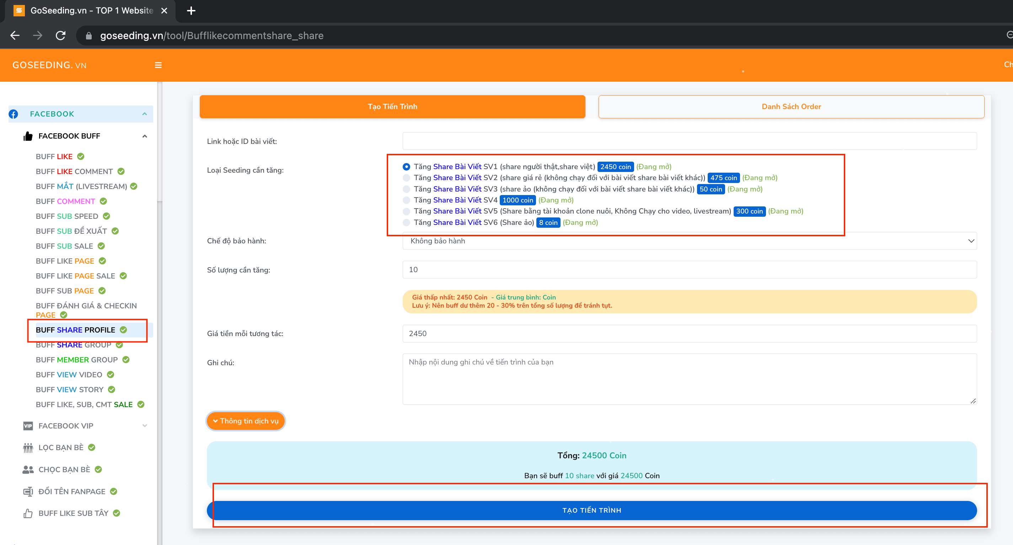
Task: Click the like icon beside BUFF LIKE SUB TÂY
Action: [28, 513]
